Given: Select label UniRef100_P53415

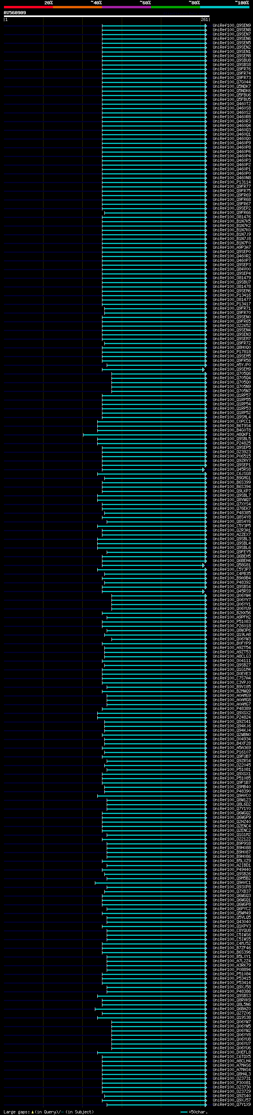Looking at the screenshot, I should pos(232,978).
